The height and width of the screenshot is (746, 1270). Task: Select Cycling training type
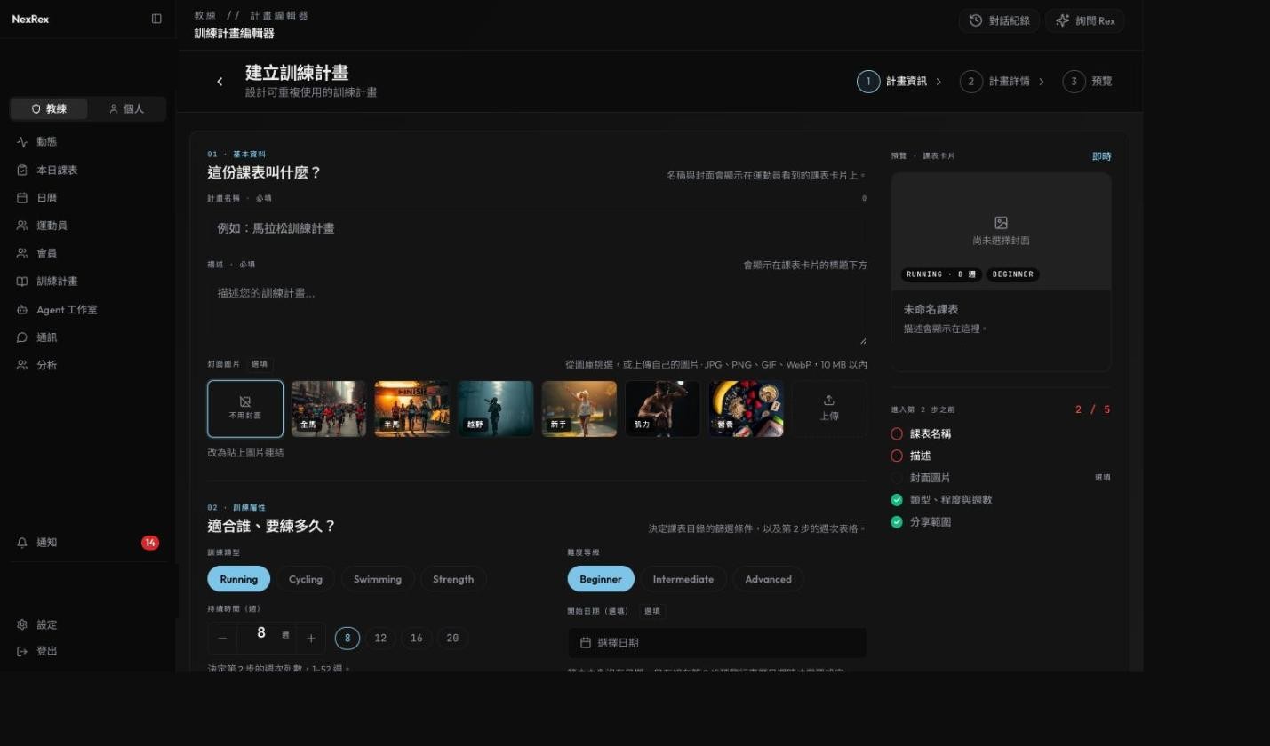[x=306, y=579]
